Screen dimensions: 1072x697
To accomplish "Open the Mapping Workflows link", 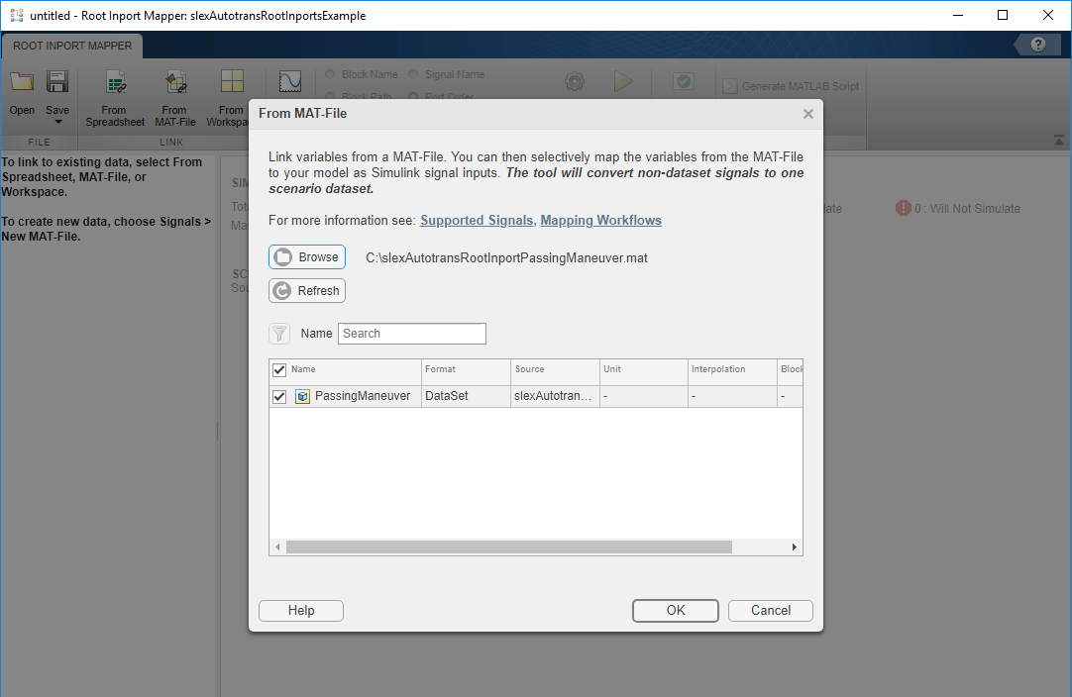I will (x=601, y=220).
